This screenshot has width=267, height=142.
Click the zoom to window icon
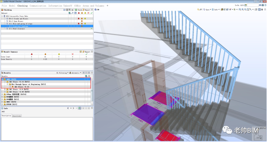pos(248,10)
